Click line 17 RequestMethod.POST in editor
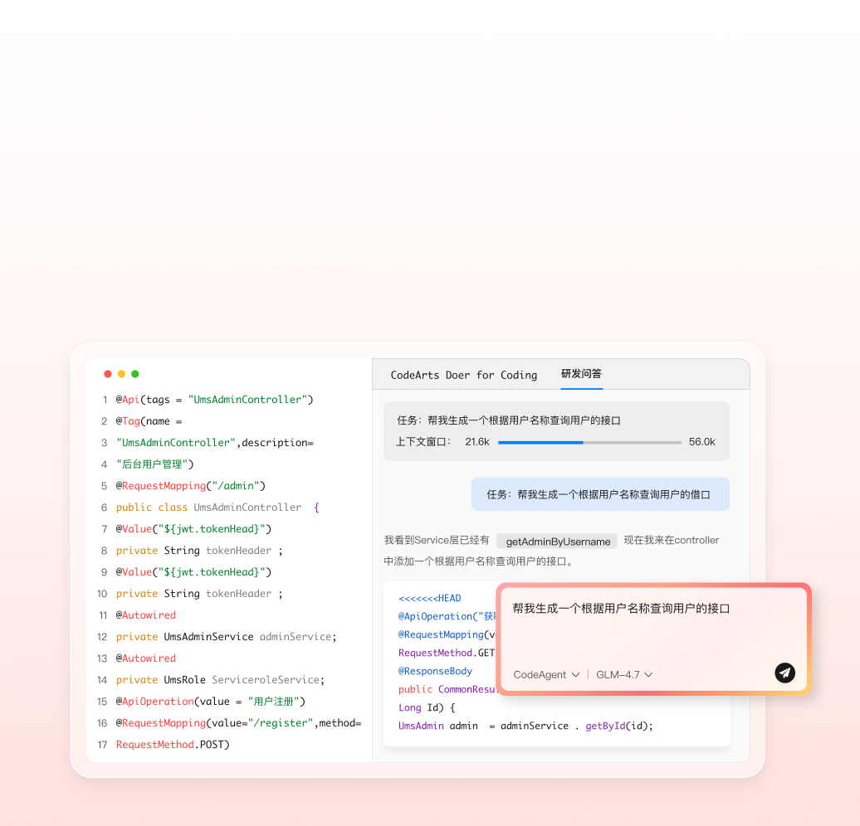 tap(173, 745)
